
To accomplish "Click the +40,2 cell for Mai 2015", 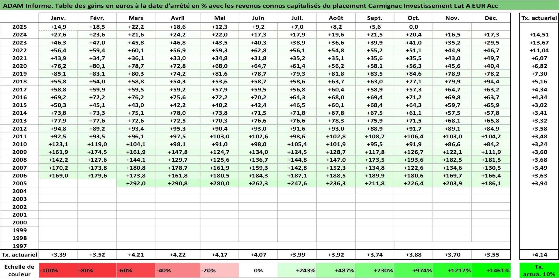I will click(x=219, y=105).
